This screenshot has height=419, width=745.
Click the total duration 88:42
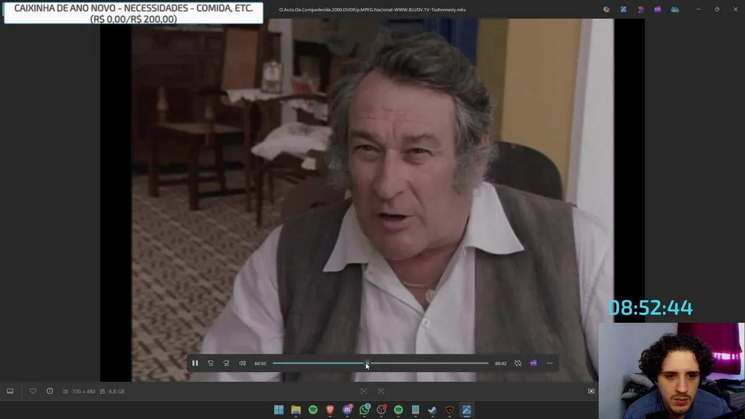[501, 363]
